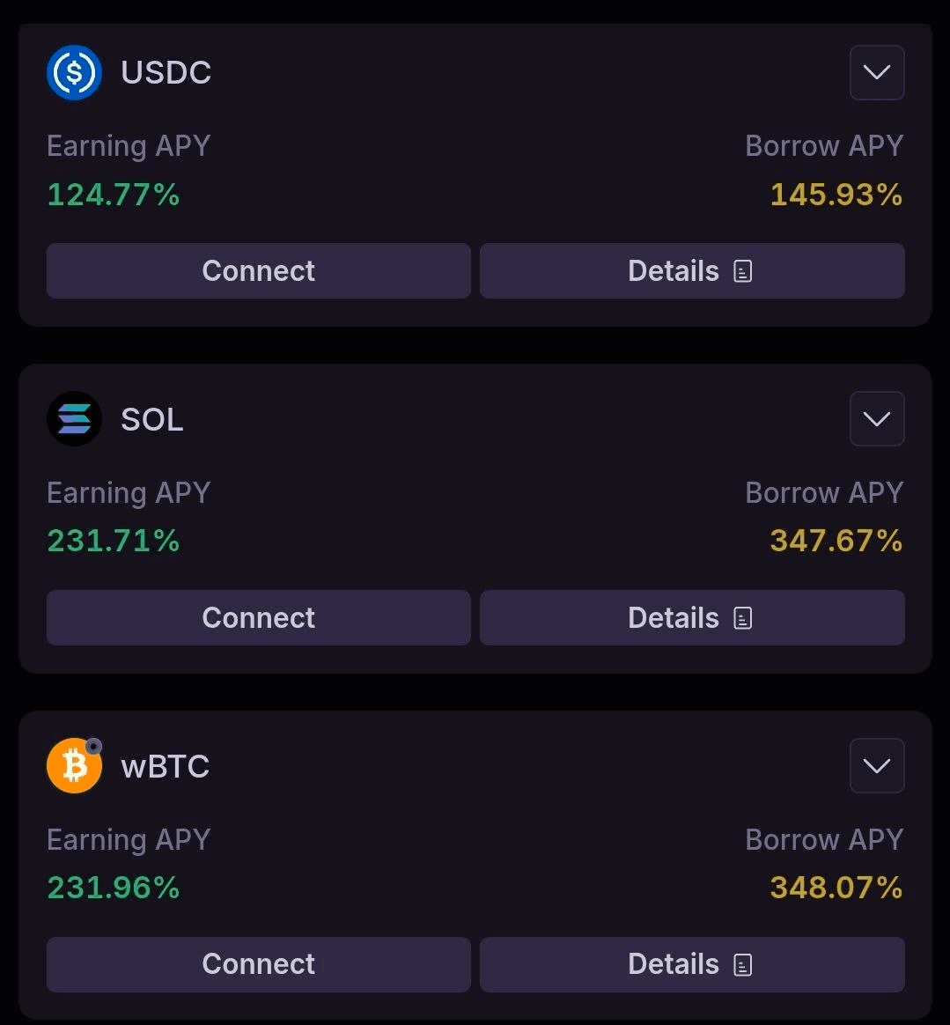Click the orange wBTC Bitcoin logo
This screenshot has height=1025, width=950.
pos(72,767)
